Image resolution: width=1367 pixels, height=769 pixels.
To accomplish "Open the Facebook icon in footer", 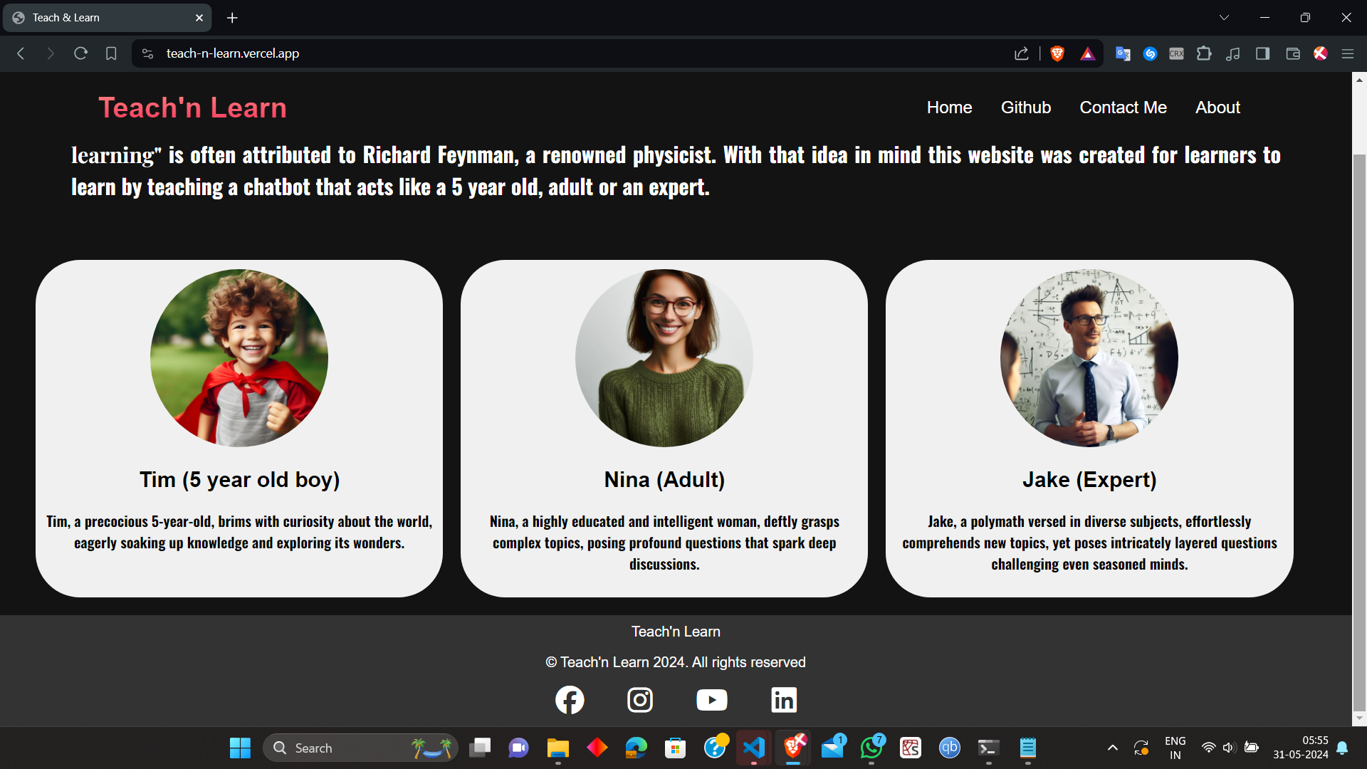I will [x=570, y=700].
